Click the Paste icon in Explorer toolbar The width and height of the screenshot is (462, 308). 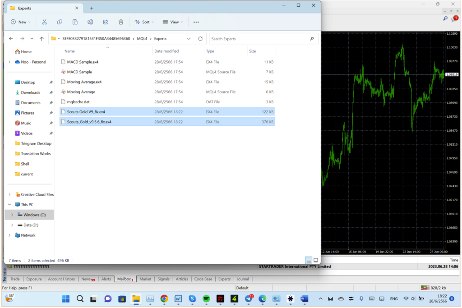(75, 22)
